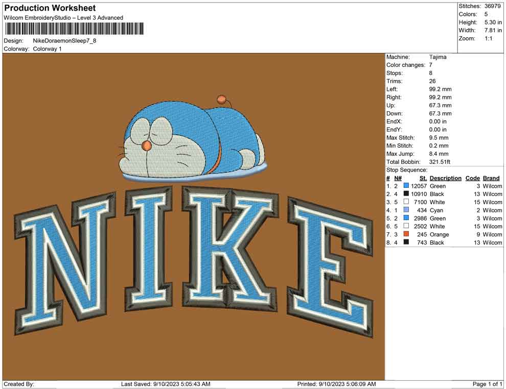Viewport: 506px width, 389px height.
Task: Select the Min Stitch value '0.2 mm'
Action: 439,145
